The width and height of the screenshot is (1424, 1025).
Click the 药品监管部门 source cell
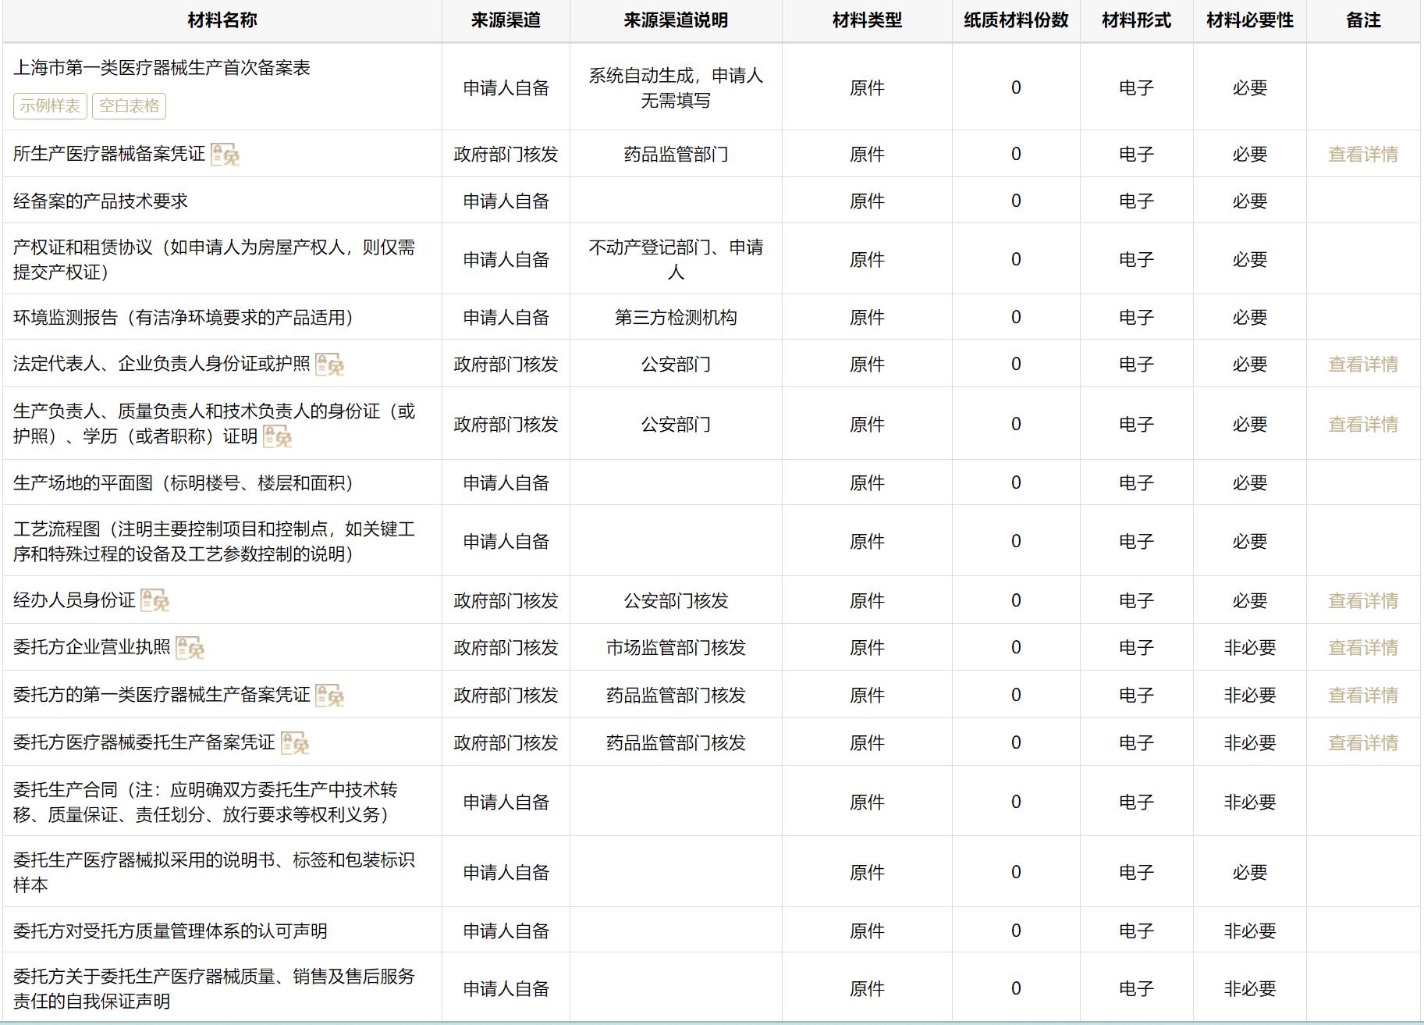pos(676,155)
